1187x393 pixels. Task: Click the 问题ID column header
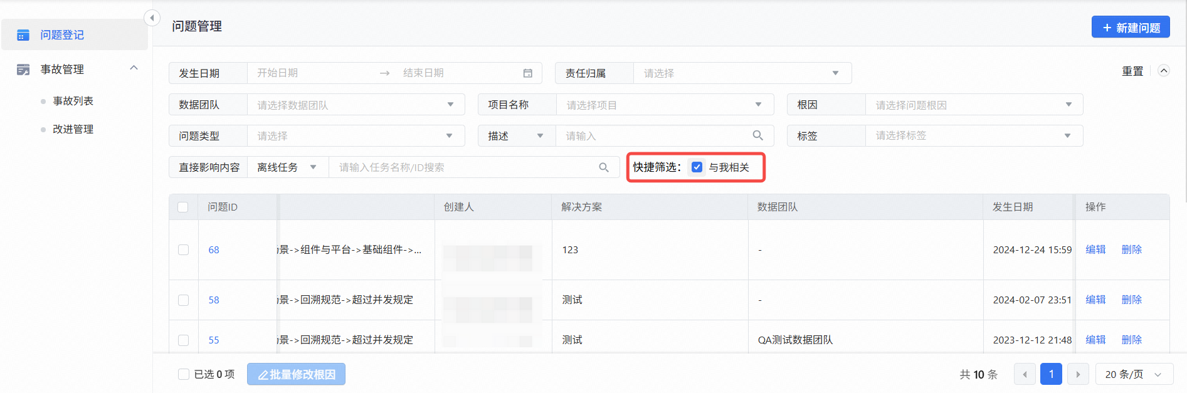(223, 207)
